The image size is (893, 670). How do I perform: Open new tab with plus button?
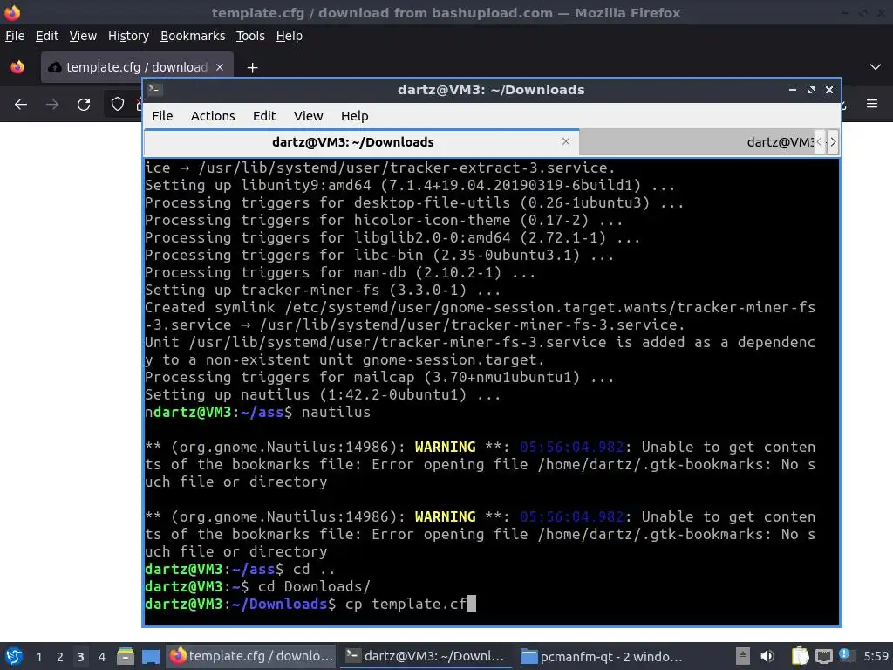252,68
